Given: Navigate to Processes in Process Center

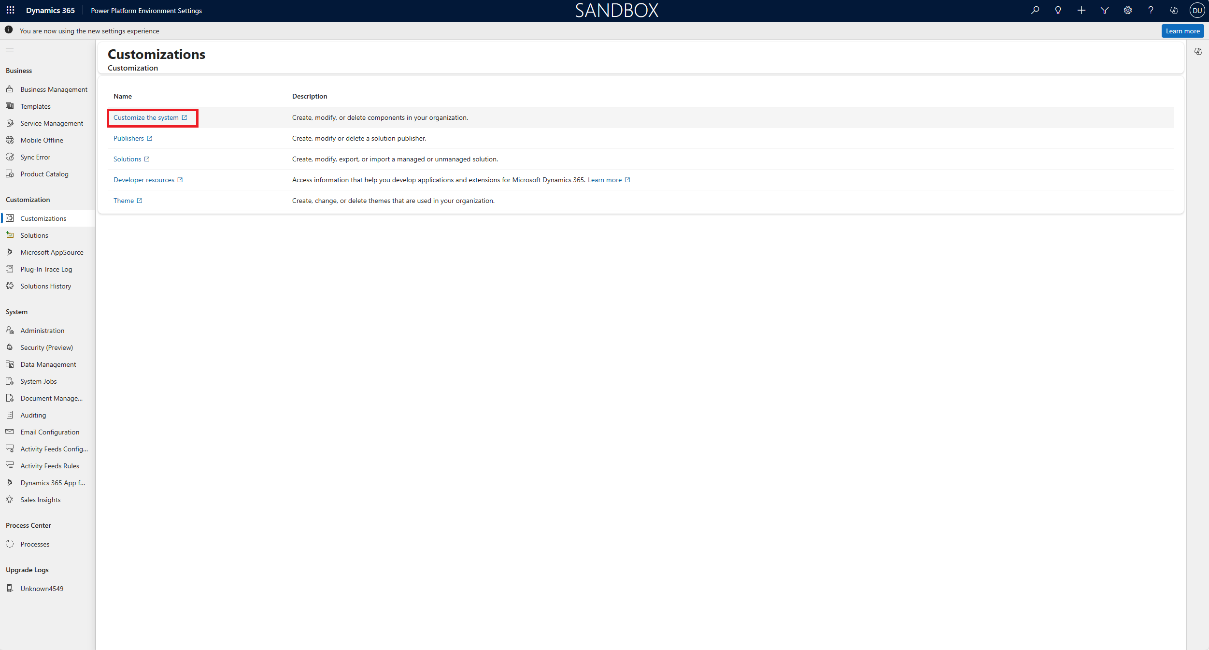Looking at the screenshot, I should click(x=35, y=544).
